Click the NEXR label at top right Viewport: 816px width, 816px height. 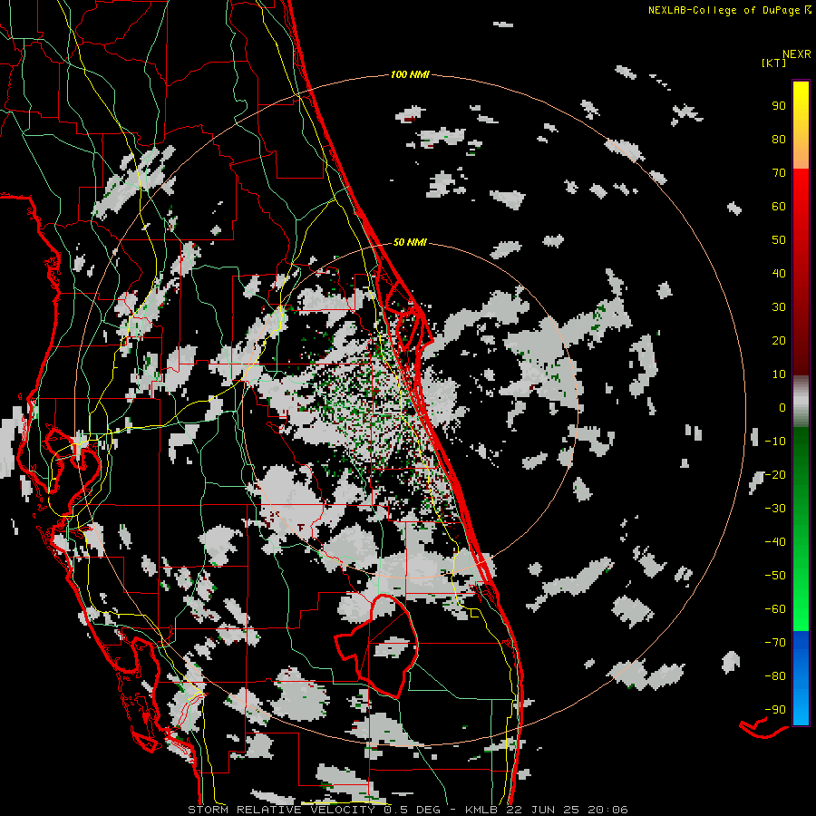point(796,54)
